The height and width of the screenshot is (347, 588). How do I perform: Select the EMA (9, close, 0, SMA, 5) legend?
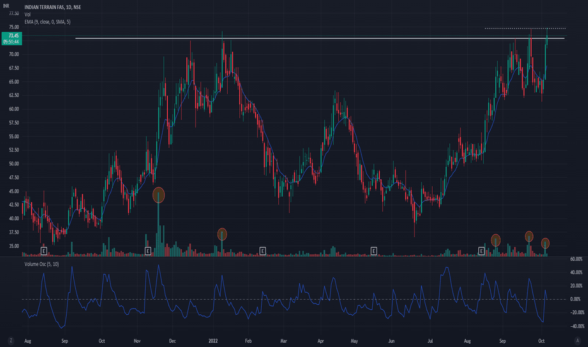point(47,21)
